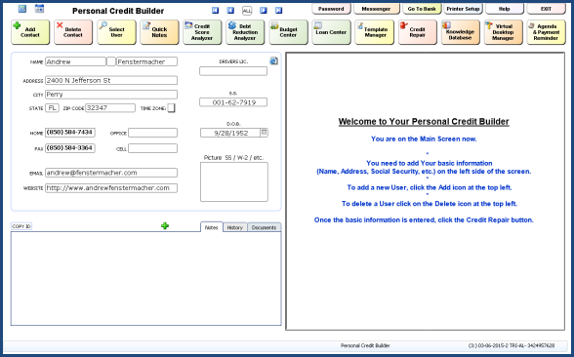Go to the last record
574x357 pixels.
coord(279,10)
